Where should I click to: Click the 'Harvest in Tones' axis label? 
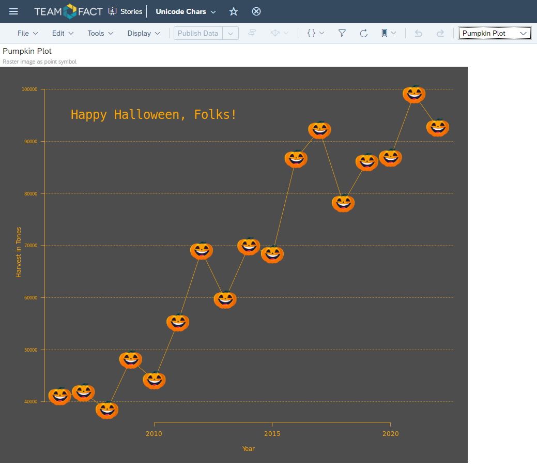(19, 252)
